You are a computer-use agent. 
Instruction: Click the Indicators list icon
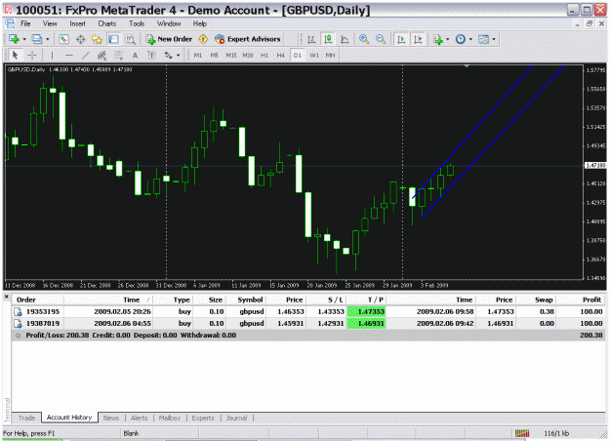438,39
